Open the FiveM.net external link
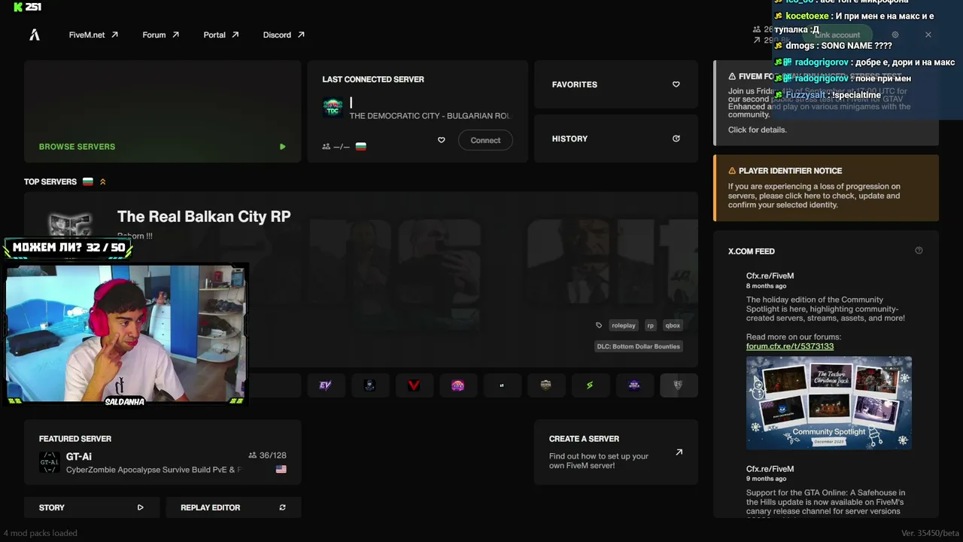Viewport: 963px width, 542px height. pos(93,35)
